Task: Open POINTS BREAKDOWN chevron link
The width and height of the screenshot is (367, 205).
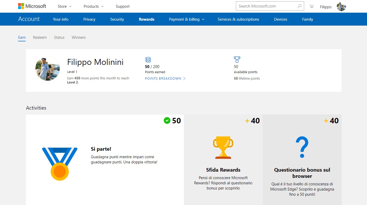Action: 165,79
